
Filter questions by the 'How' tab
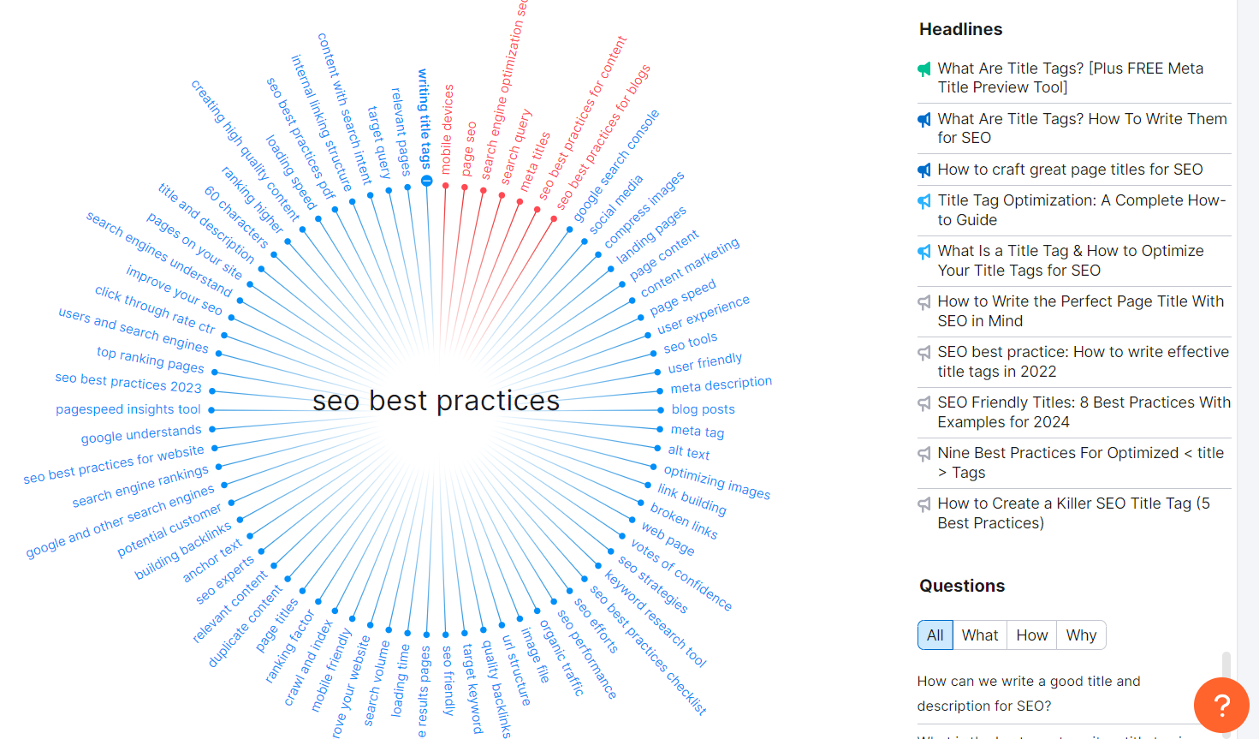pyautogui.click(x=1031, y=635)
